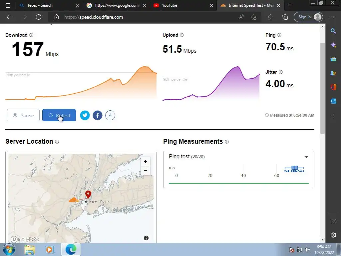The height and width of the screenshot is (256, 341).
Task: Open the Windows Start menu
Action: pyautogui.click(x=9, y=249)
